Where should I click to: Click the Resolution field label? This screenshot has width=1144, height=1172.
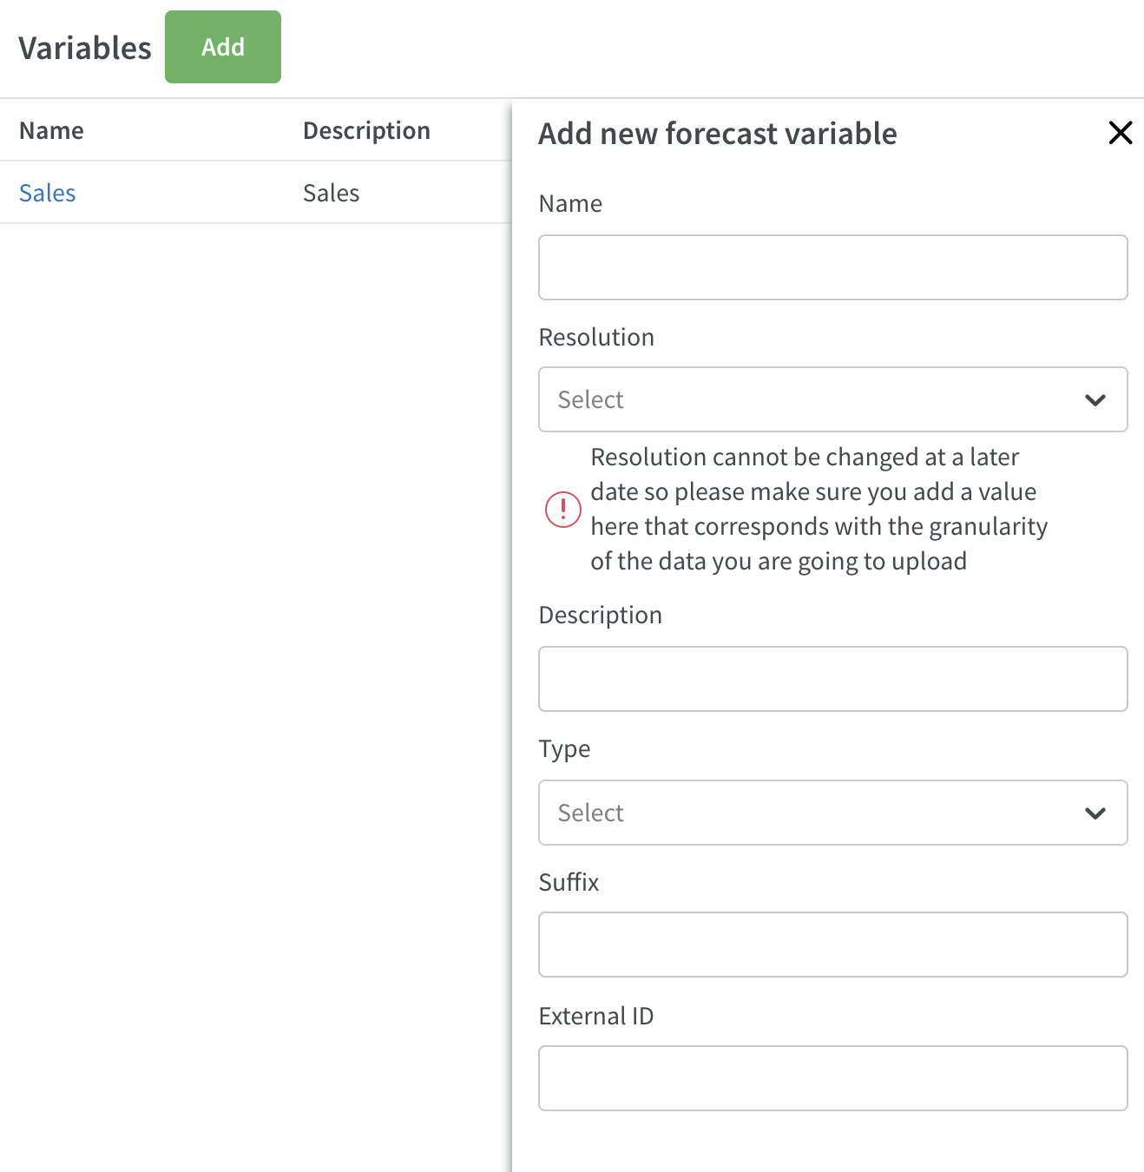pos(596,337)
